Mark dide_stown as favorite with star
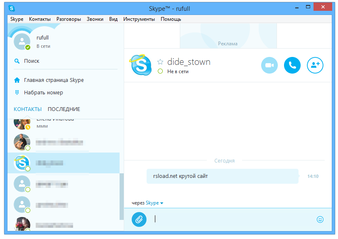This screenshot has width=338, height=239. [x=160, y=62]
